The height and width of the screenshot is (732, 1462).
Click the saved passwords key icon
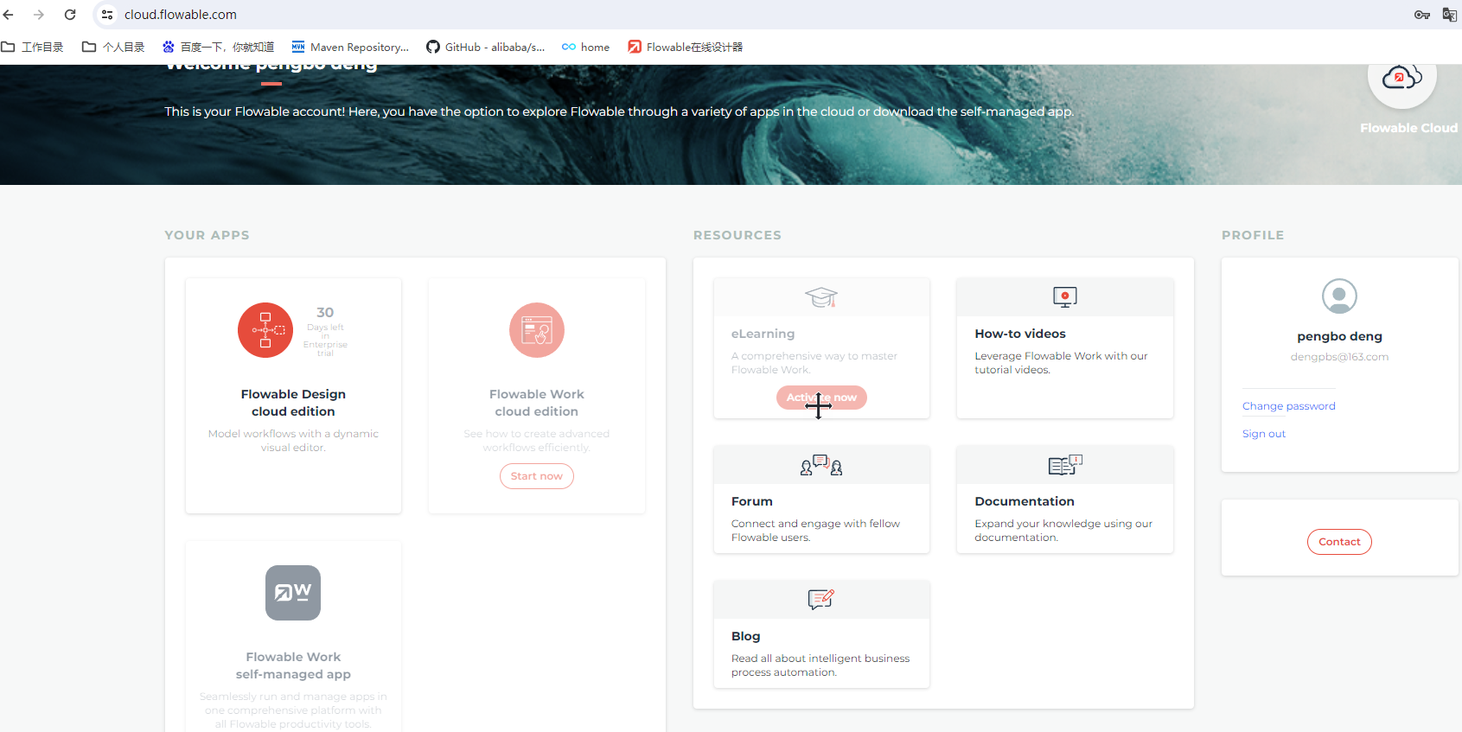(x=1422, y=15)
